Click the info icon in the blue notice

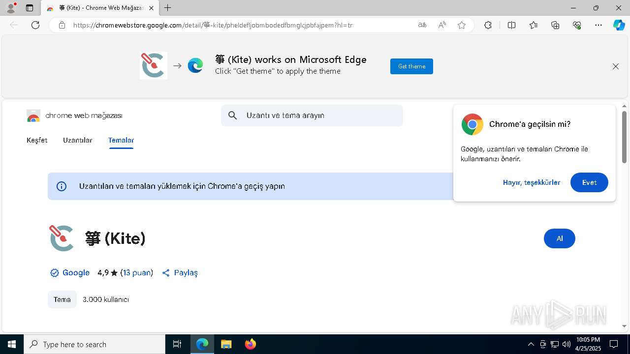62,186
